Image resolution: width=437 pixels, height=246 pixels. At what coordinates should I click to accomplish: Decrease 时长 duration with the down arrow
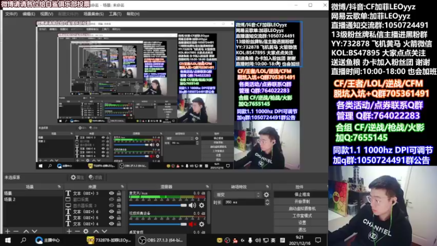tap(267, 204)
